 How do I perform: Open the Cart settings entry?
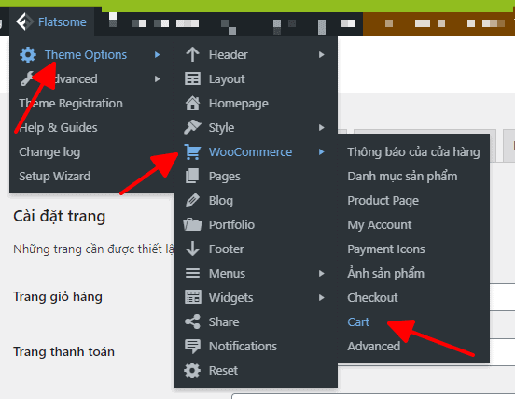coord(358,322)
